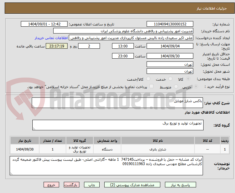The image size is (235, 193).
Task: Click the buyer organization name field
Action: point(123,31)
